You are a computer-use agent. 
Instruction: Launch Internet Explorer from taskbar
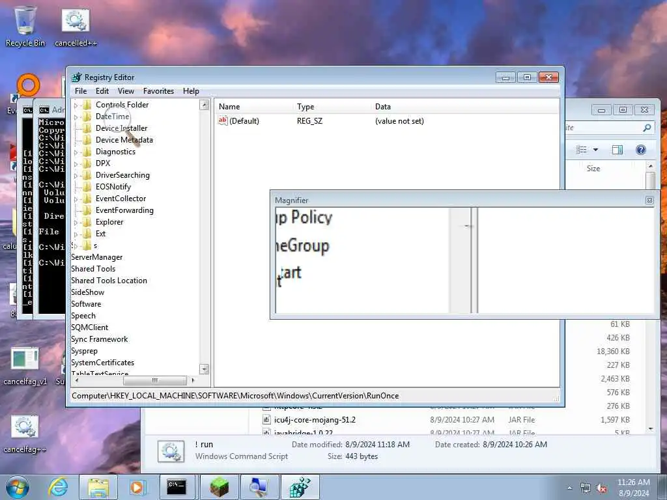point(58,487)
